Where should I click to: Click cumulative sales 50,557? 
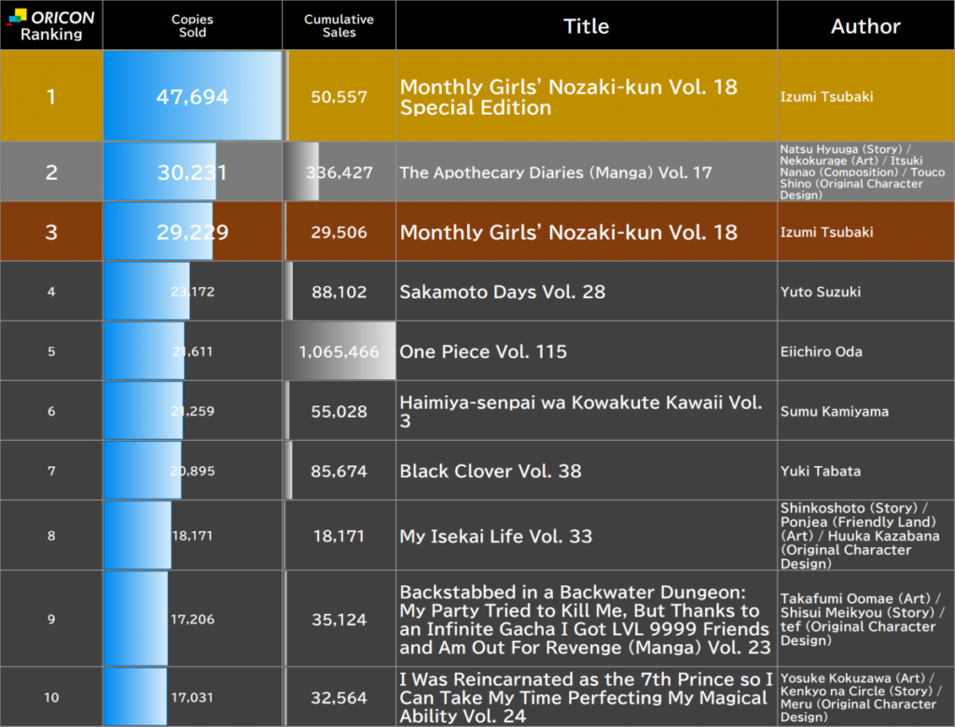(x=339, y=97)
